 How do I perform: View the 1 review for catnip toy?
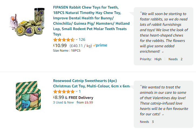click(x=80, y=92)
